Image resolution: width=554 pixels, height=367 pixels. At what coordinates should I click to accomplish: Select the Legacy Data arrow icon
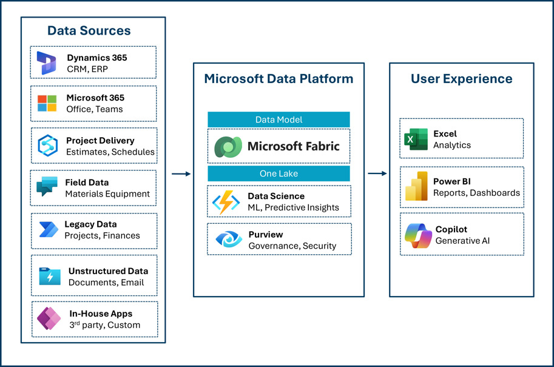pyautogui.click(x=47, y=230)
